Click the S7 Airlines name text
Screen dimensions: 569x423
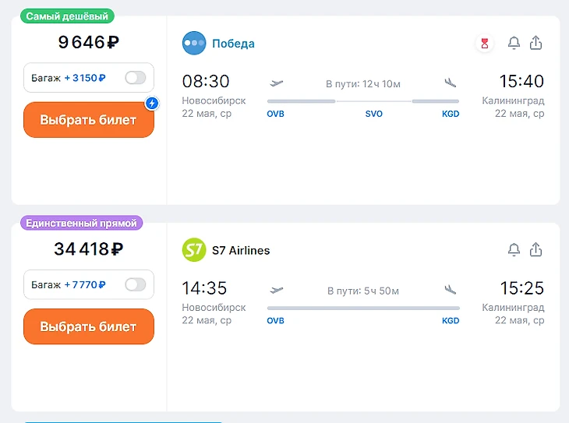(241, 250)
